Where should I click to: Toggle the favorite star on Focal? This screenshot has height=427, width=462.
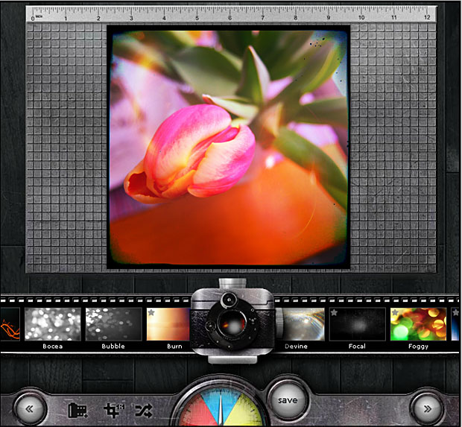coord(335,313)
